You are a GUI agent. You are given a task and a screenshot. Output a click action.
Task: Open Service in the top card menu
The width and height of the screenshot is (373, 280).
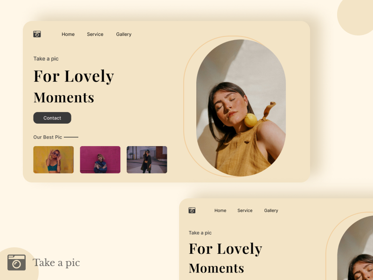click(x=95, y=34)
